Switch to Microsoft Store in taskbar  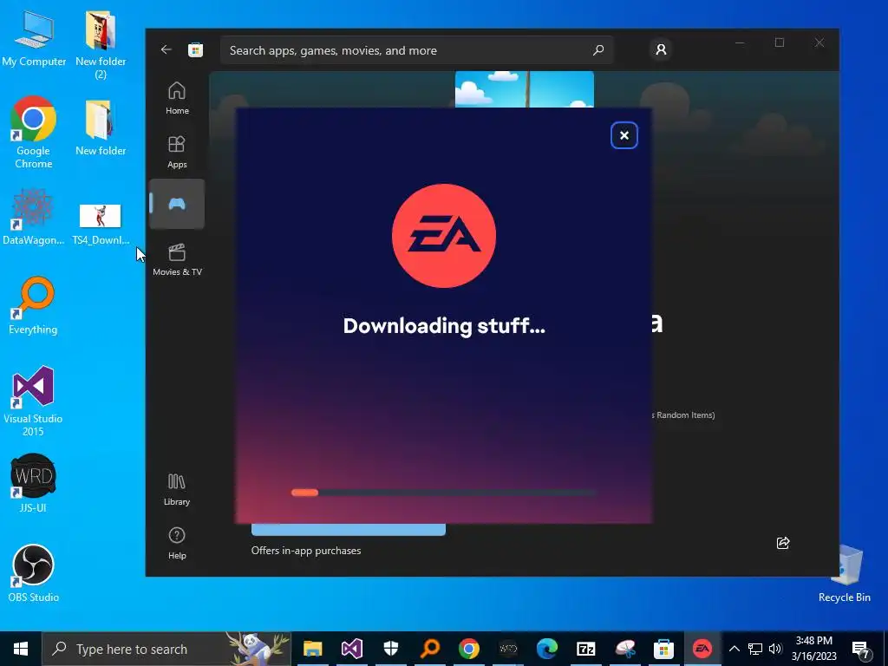[x=663, y=649]
